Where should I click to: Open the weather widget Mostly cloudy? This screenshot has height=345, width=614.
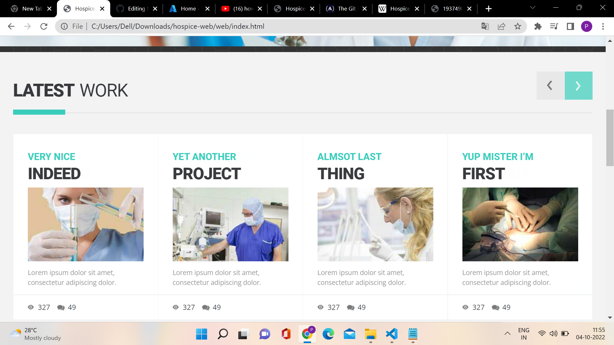tap(35, 334)
